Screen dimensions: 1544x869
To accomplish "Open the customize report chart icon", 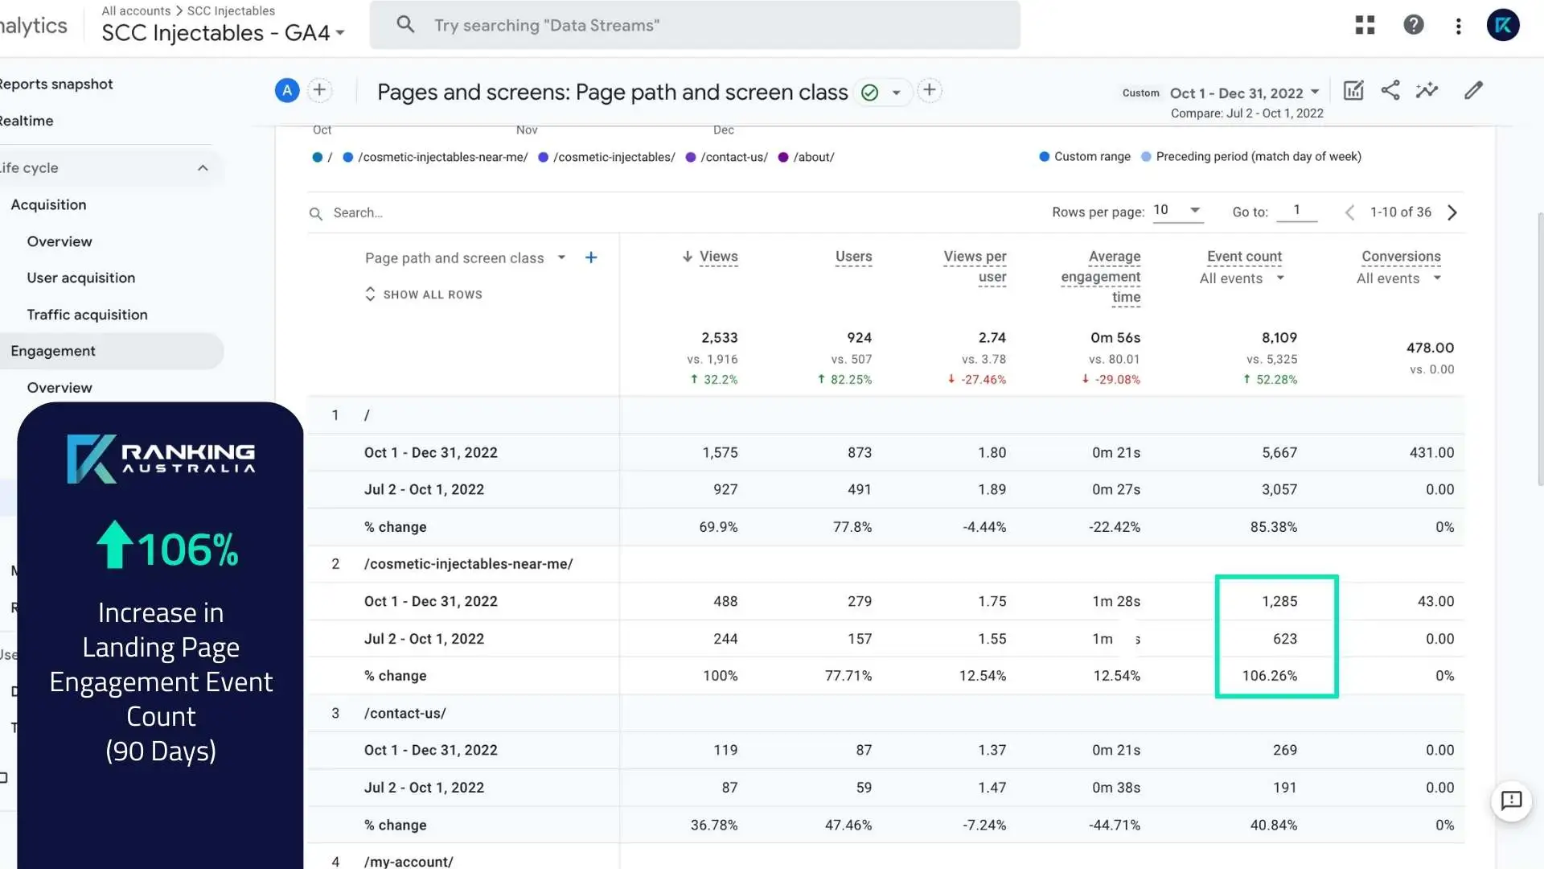I will pyautogui.click(x=1353, y=90).
